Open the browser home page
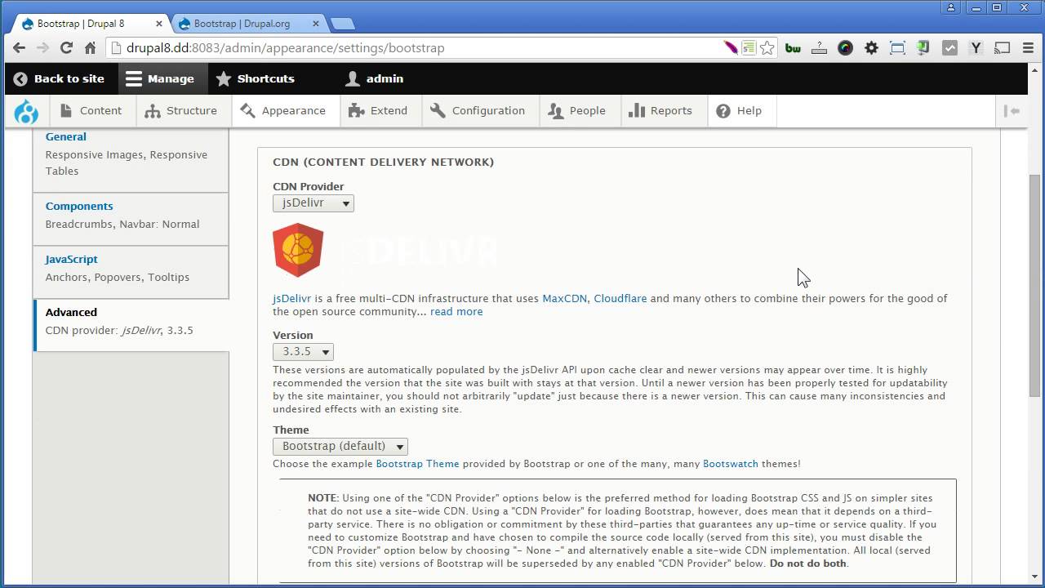The height and width of the screenshot is (588, 1045). (x=91, y=47)
